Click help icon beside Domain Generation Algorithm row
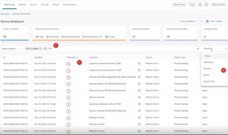 coord(139,77)
